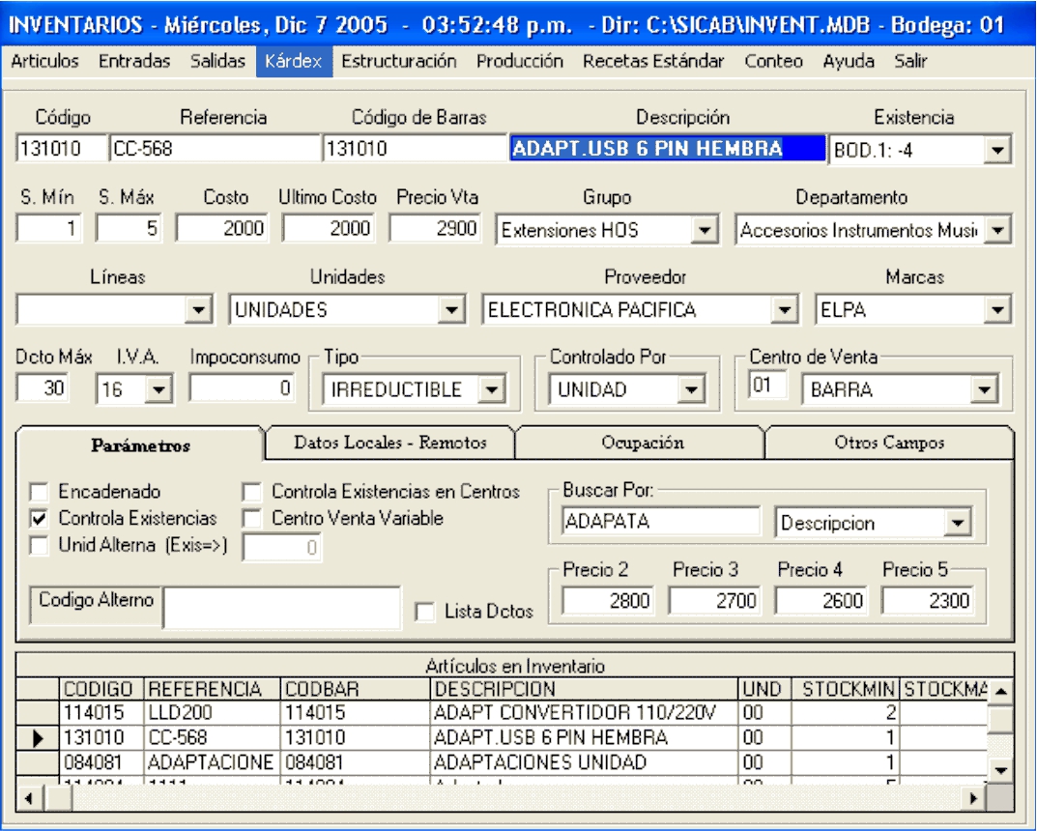Open the Otros Campos tab
Viewport: 1037px width, 831px height.
click(x=888, y=443)
